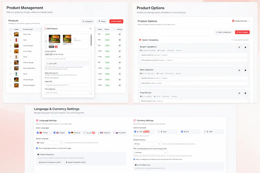Screen dimensions: 260x173
Task: Click the Language Settings globe icon
Action: pos(37,120)
